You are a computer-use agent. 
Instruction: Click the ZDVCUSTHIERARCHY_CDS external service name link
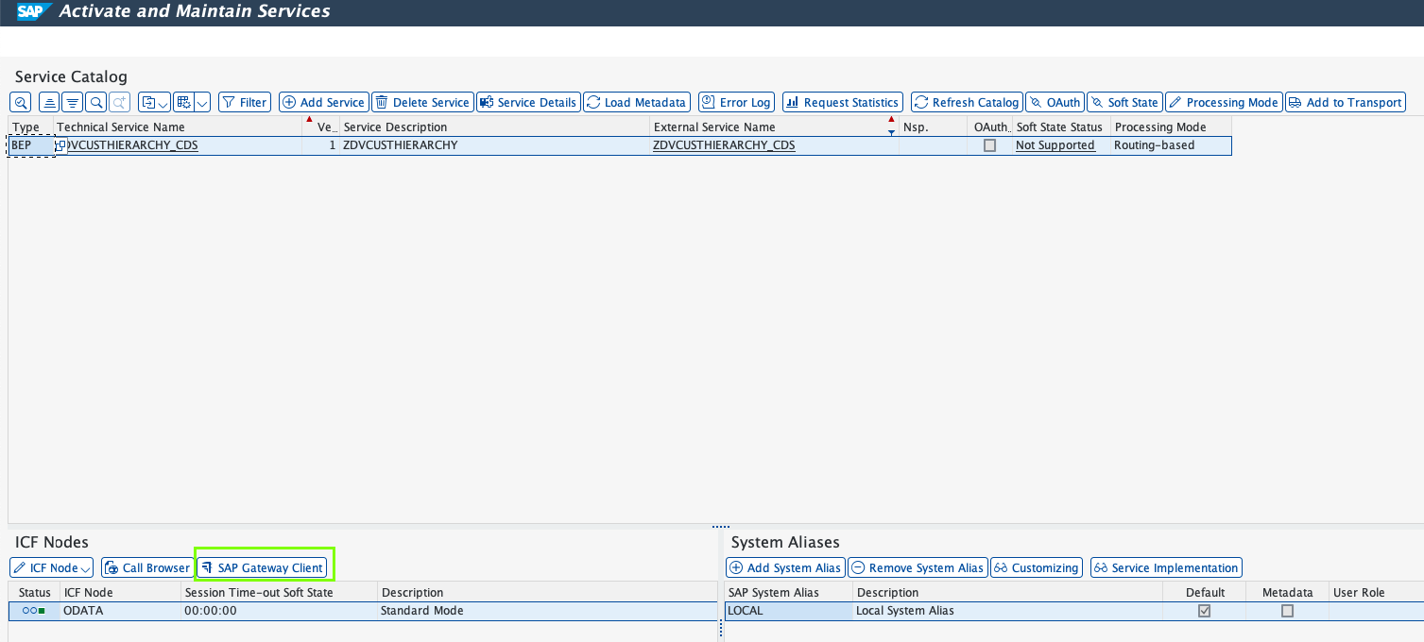pyautogui.click(x=724, y=145)
